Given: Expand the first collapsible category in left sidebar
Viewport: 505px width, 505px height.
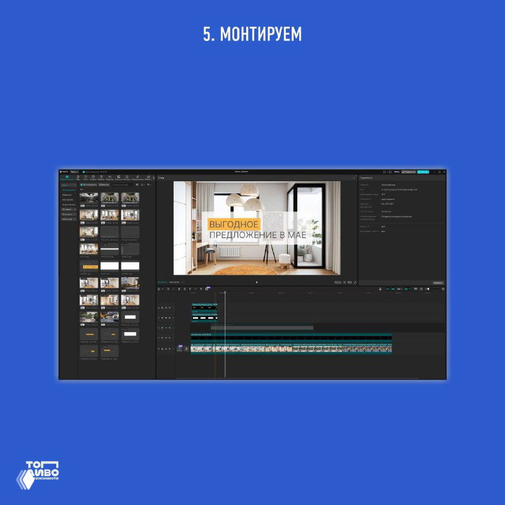Looking at the screenshot, I should (68, 209).
